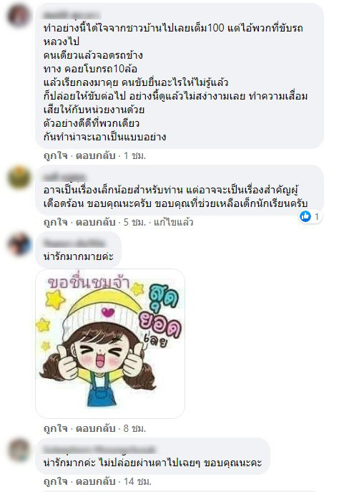Open reaction count 1 beside like icon
Viewport: 354px width, 492px height.
[316, 216]
